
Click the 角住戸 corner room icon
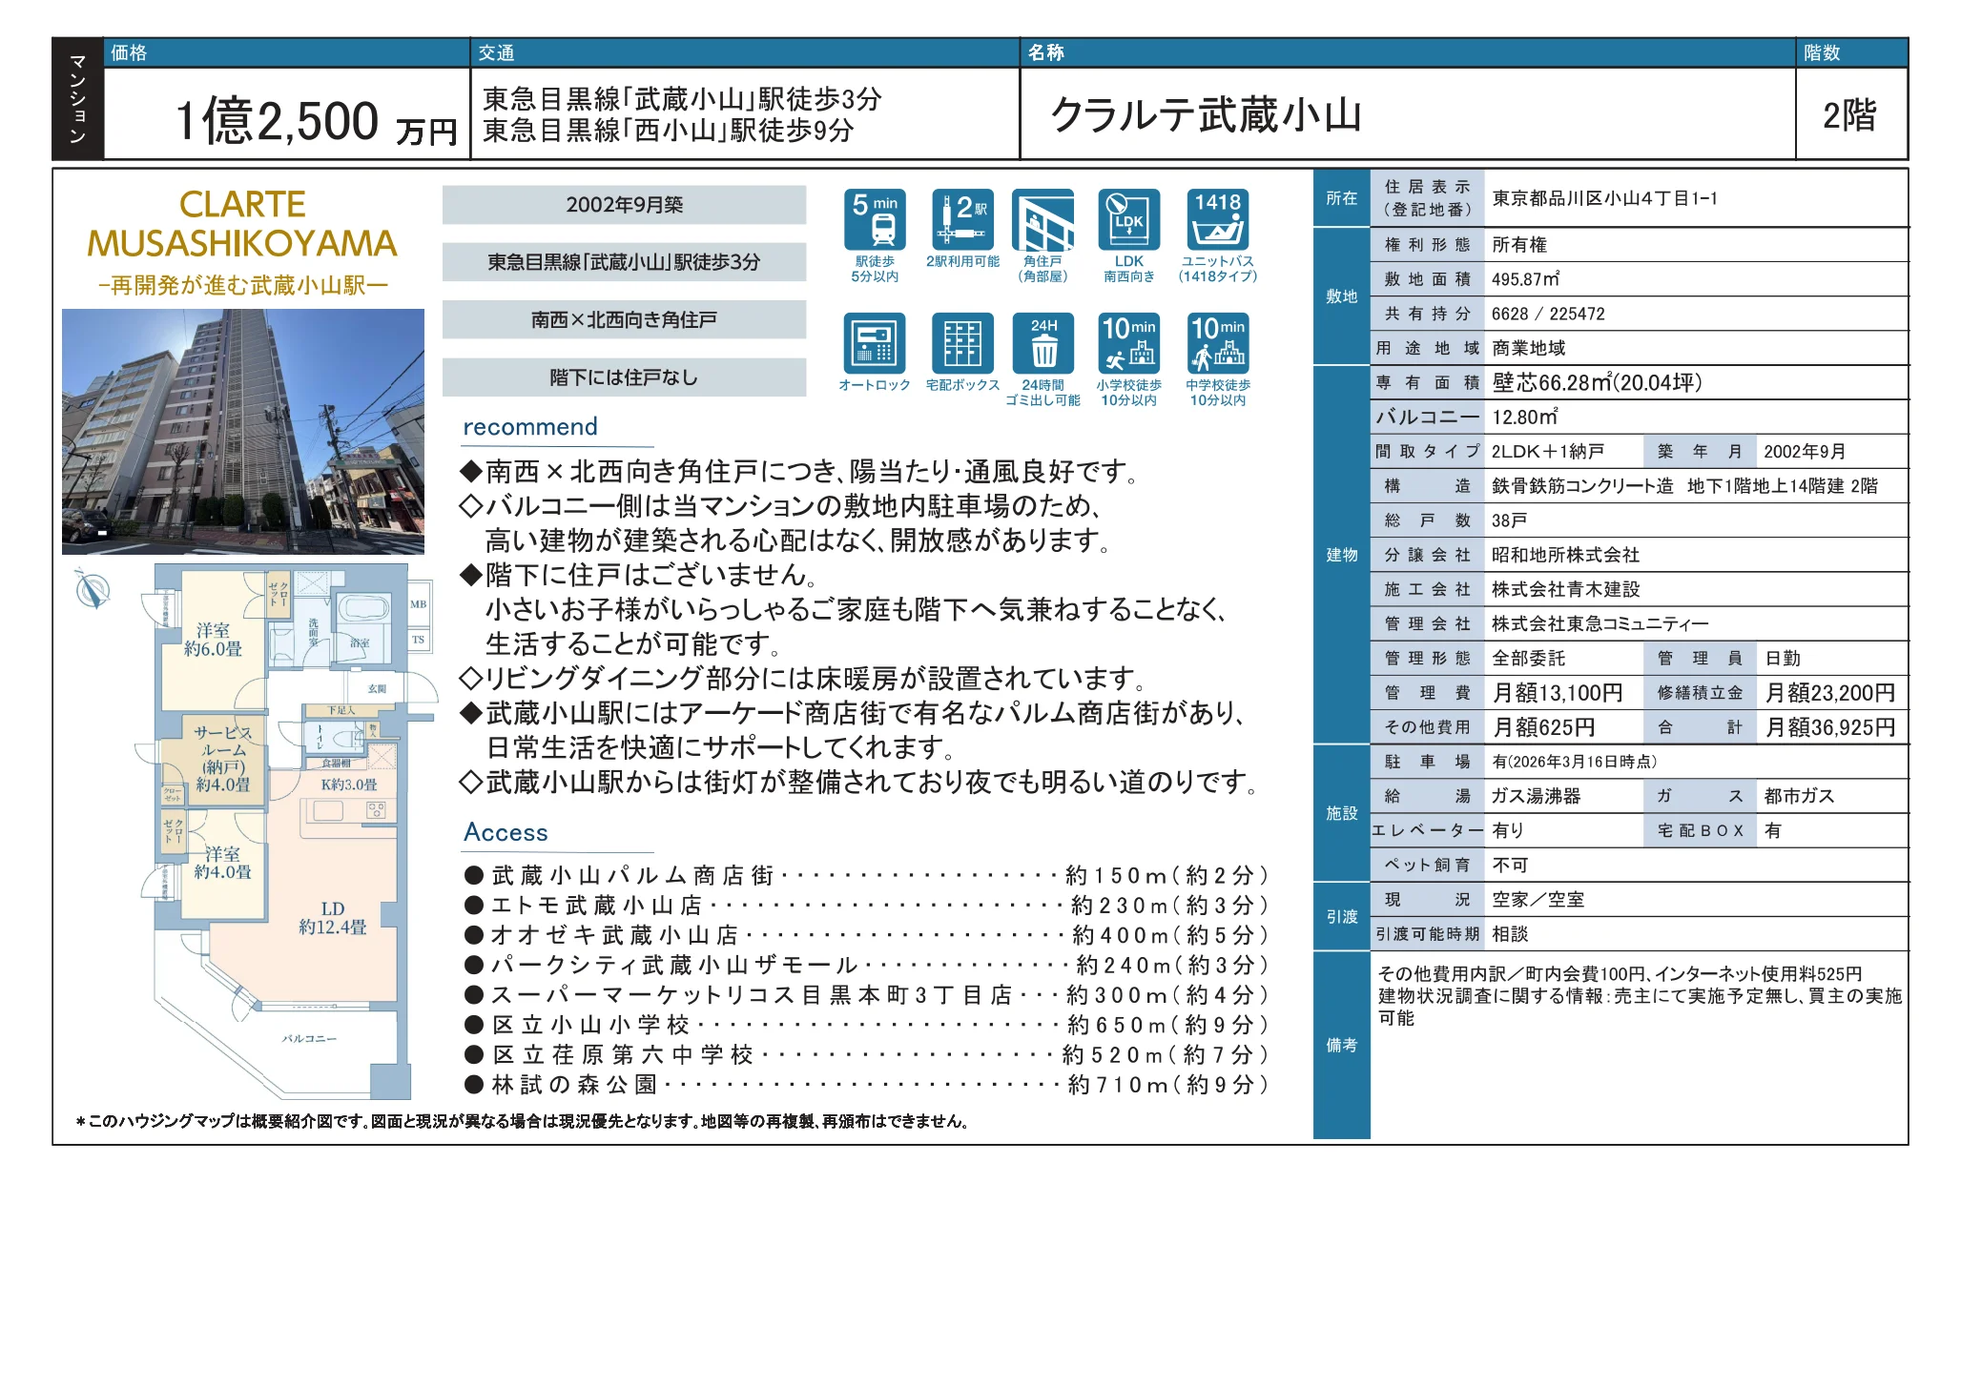[x=1042, y=220]
